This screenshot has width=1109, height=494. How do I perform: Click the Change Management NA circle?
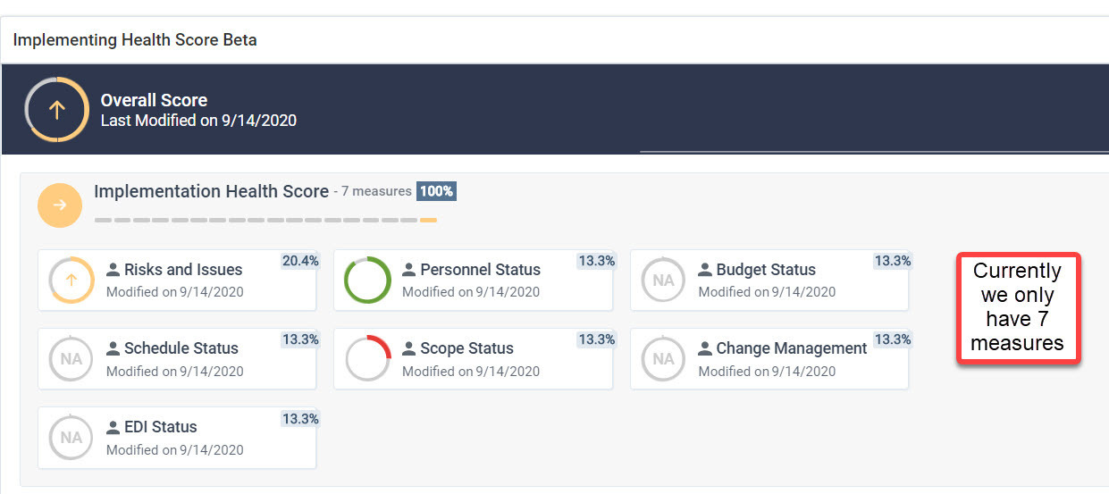coord(663,359)
